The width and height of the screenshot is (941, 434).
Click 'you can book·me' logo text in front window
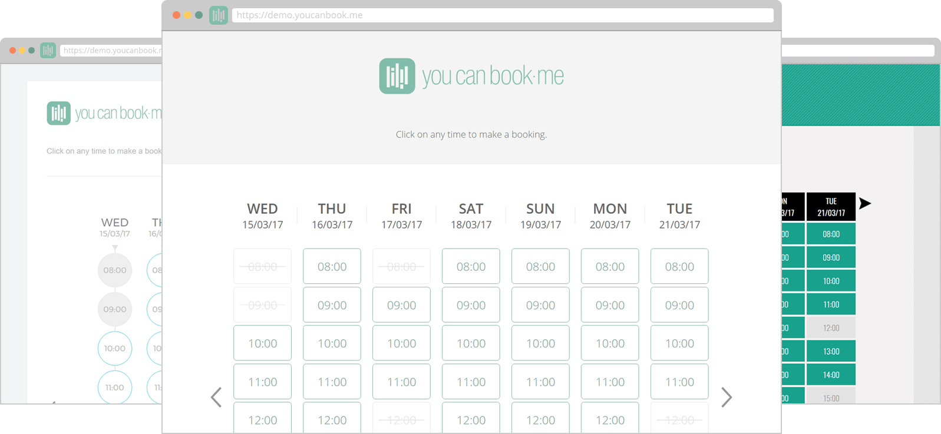(x=493, y=77)
